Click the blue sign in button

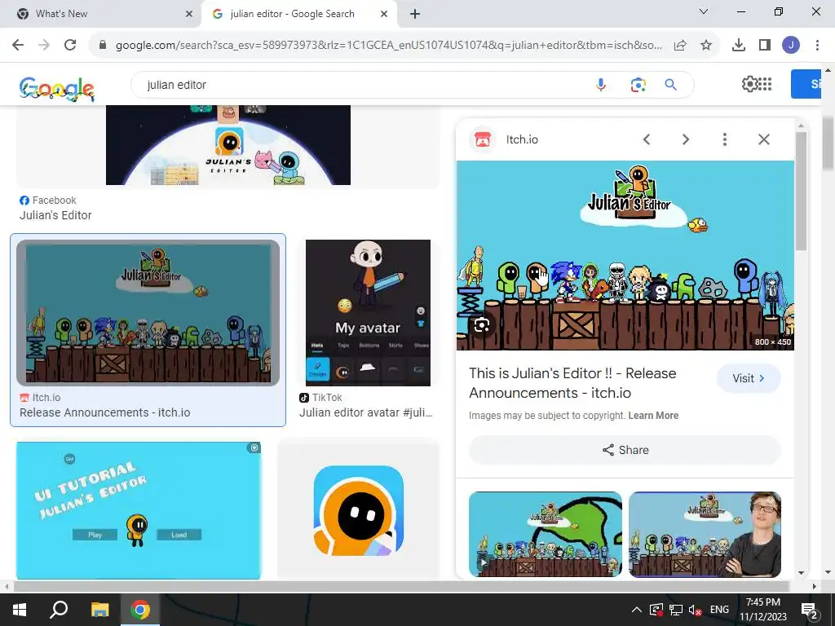click(x=806, y=84)
